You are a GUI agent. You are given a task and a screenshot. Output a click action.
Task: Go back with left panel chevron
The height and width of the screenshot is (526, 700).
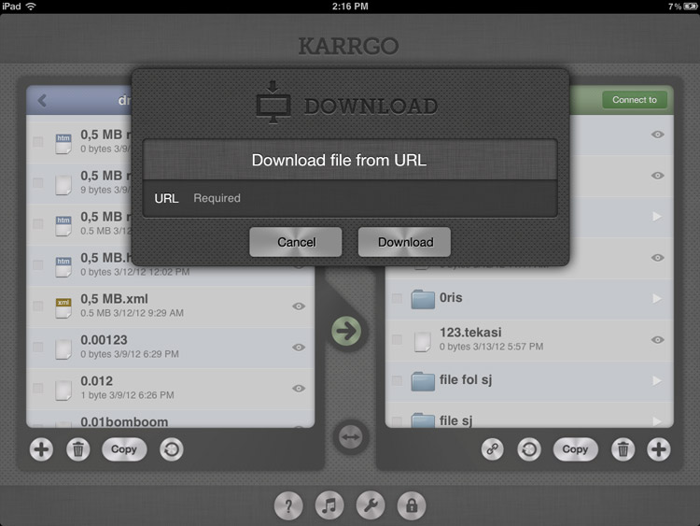(x=42, y=100)
